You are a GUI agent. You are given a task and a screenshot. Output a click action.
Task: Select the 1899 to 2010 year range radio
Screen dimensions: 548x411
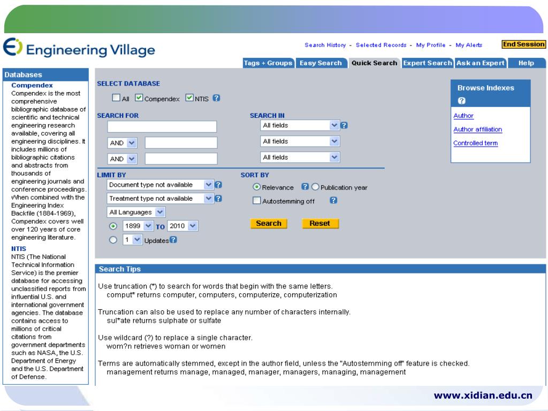[x=113, y=226]
